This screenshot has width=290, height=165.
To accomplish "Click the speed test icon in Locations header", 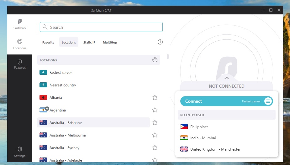I will 155,60.
